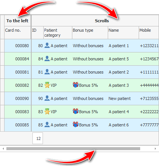Viewport: 159px width, 166px height.
Task: Click the patient icon in row 80
Action: pos(47,46)
